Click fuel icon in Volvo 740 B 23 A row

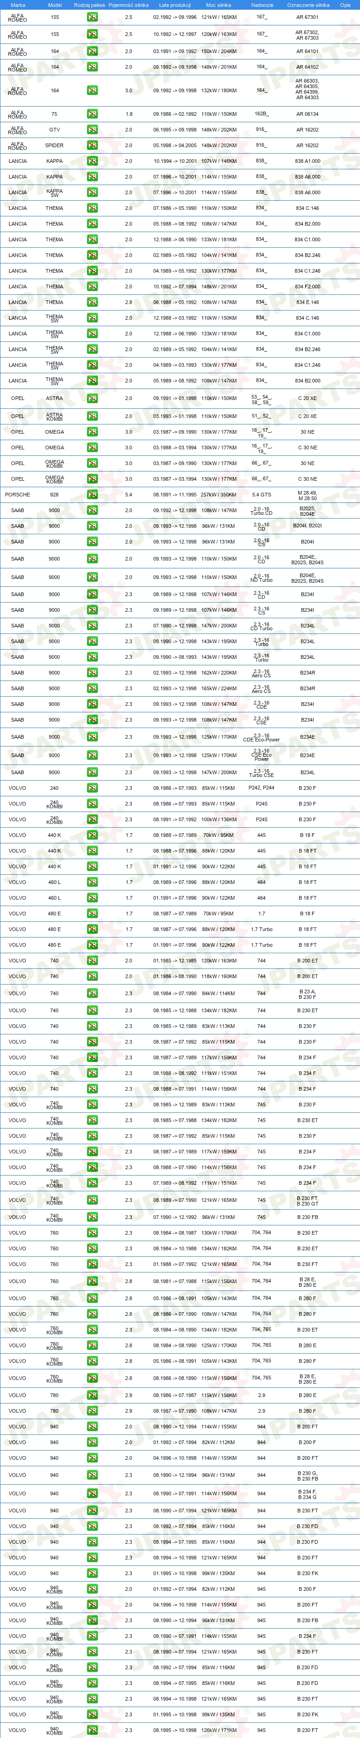coord(92,993)
